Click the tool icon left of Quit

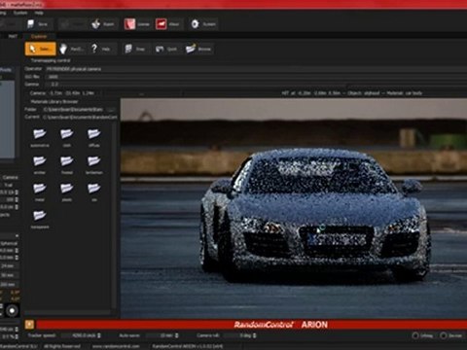tap(128, 49)
